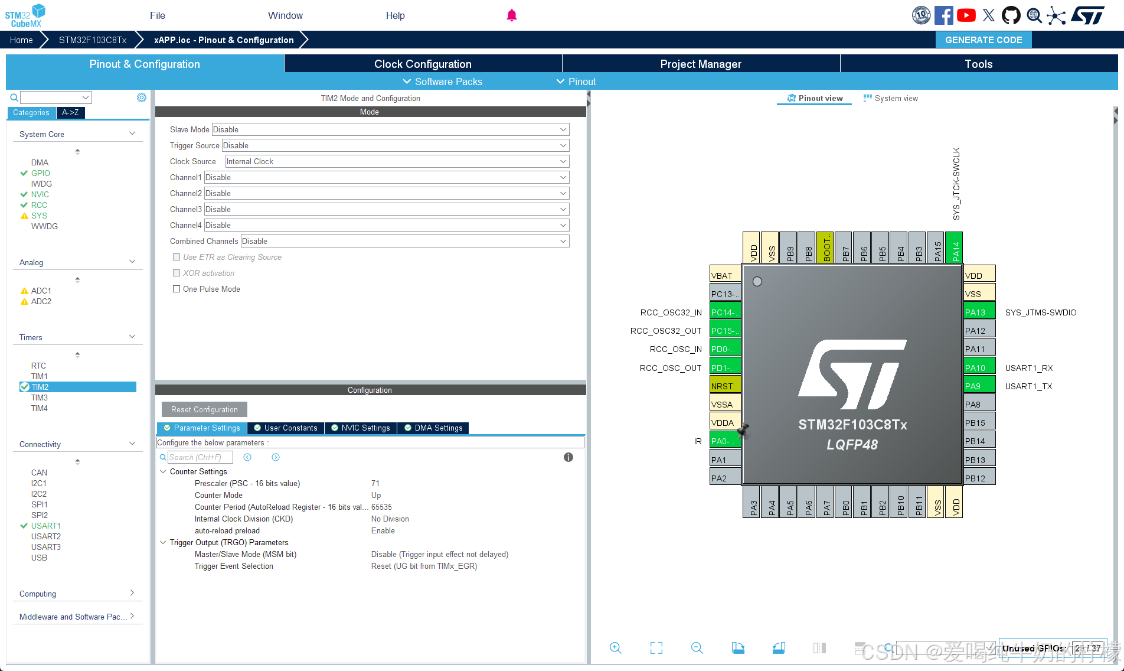Click the PA0 IR pin on chip
The width and height of the screenshot is (1124, 671).
[725, 441]
